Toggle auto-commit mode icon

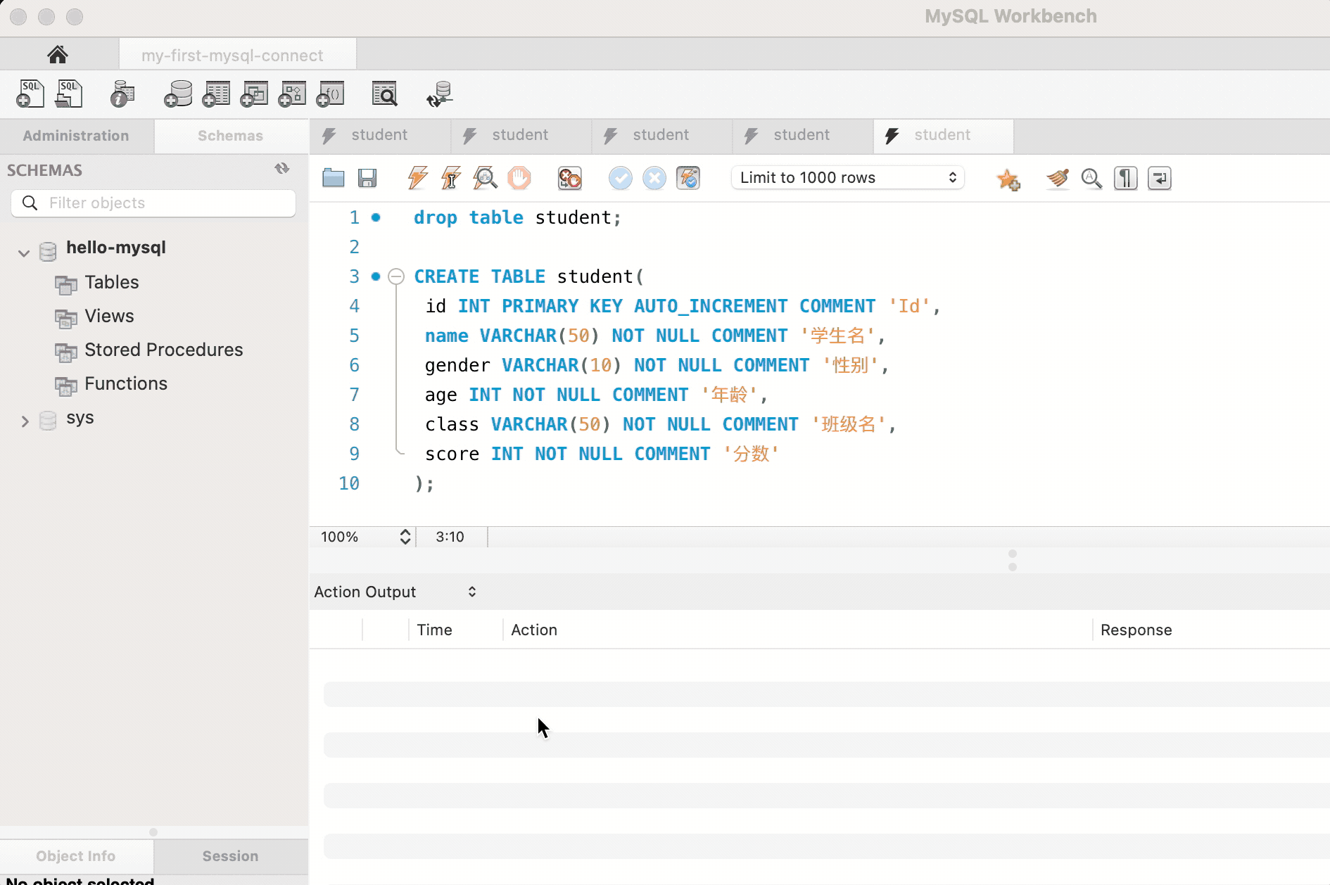(x=688, y=178)
